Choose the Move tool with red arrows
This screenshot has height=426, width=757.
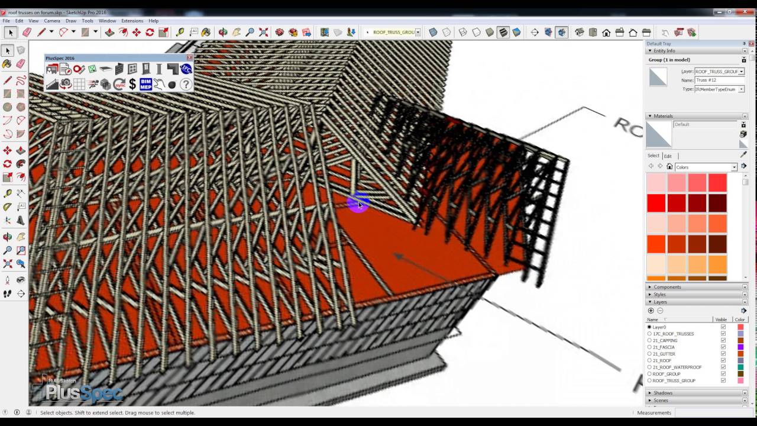pyautogui.click(x=137, y=33)
